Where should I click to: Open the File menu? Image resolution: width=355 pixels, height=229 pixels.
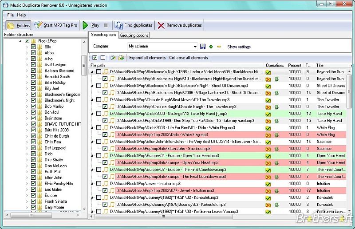point(11,15)
